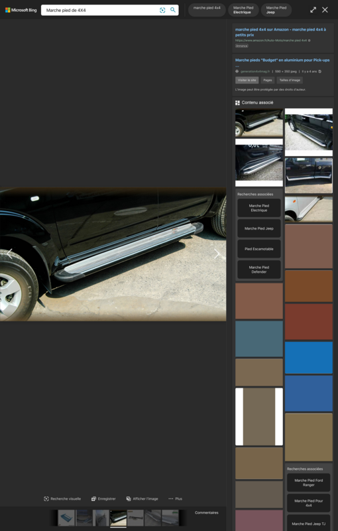Screen dimensions: 338x531
Task: Click the magnifier search icon
Action: (x=173, y=10)
